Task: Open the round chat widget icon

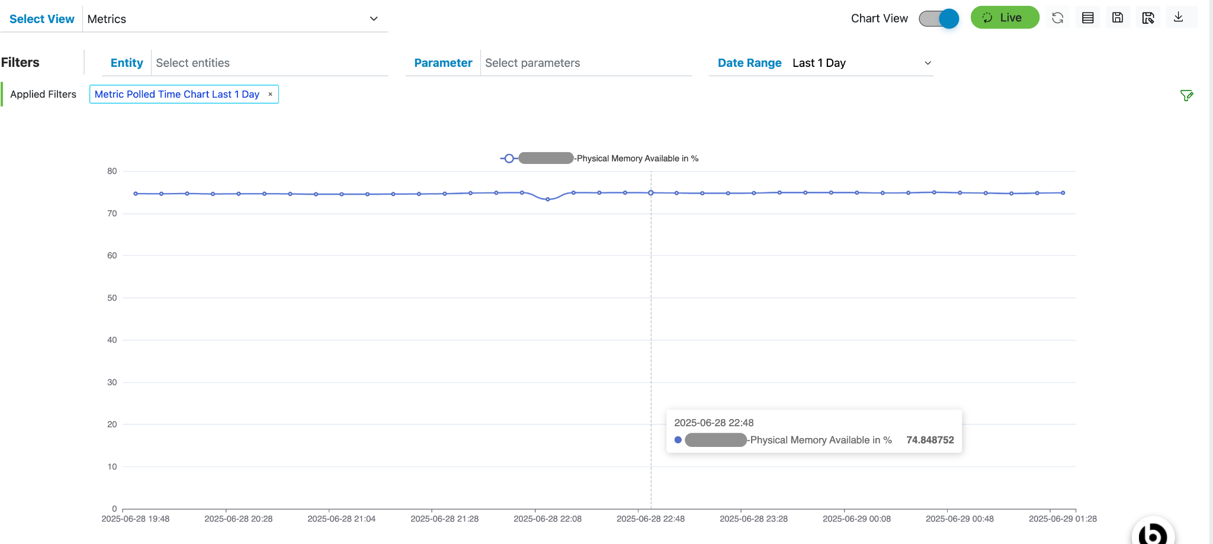Action: [x=1153, y=533]
